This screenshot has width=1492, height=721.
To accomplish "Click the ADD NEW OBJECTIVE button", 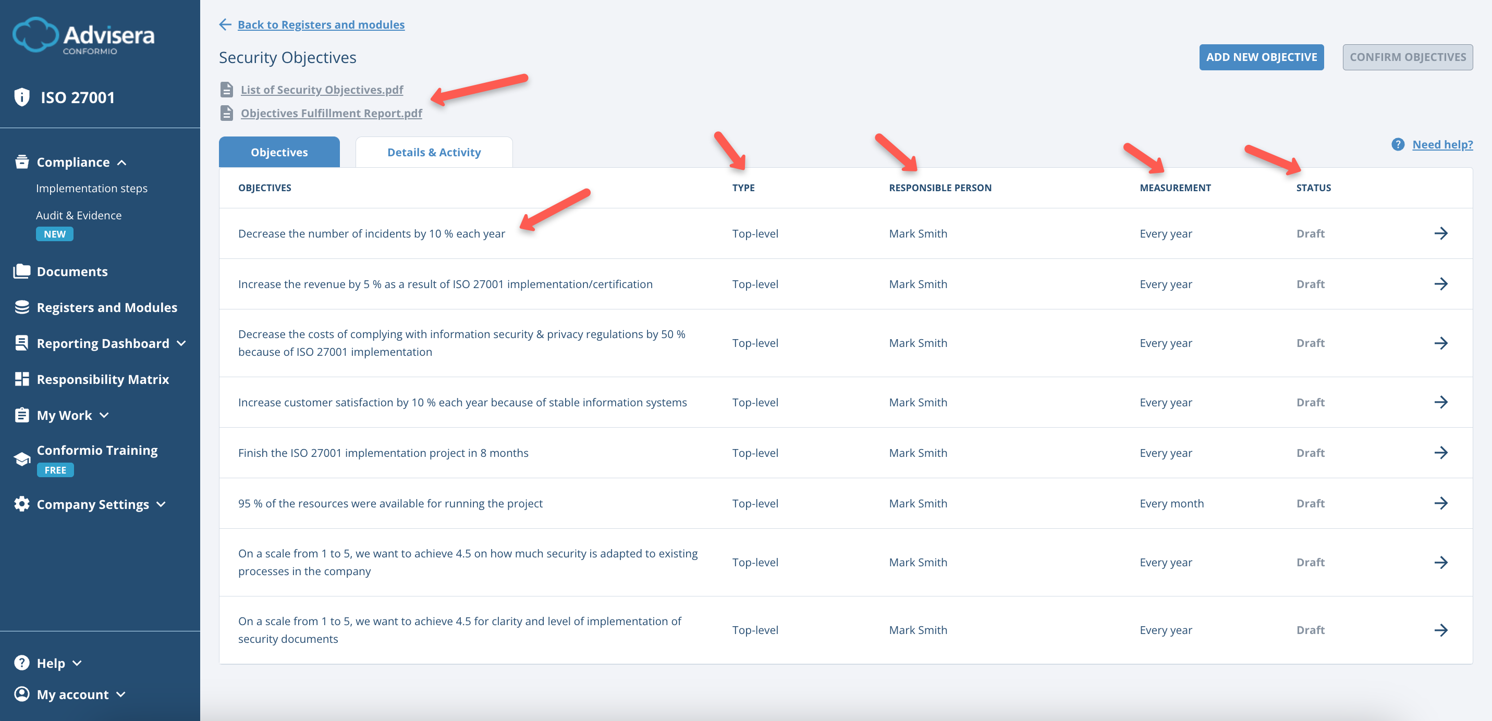I will (x=1262, y=57).
